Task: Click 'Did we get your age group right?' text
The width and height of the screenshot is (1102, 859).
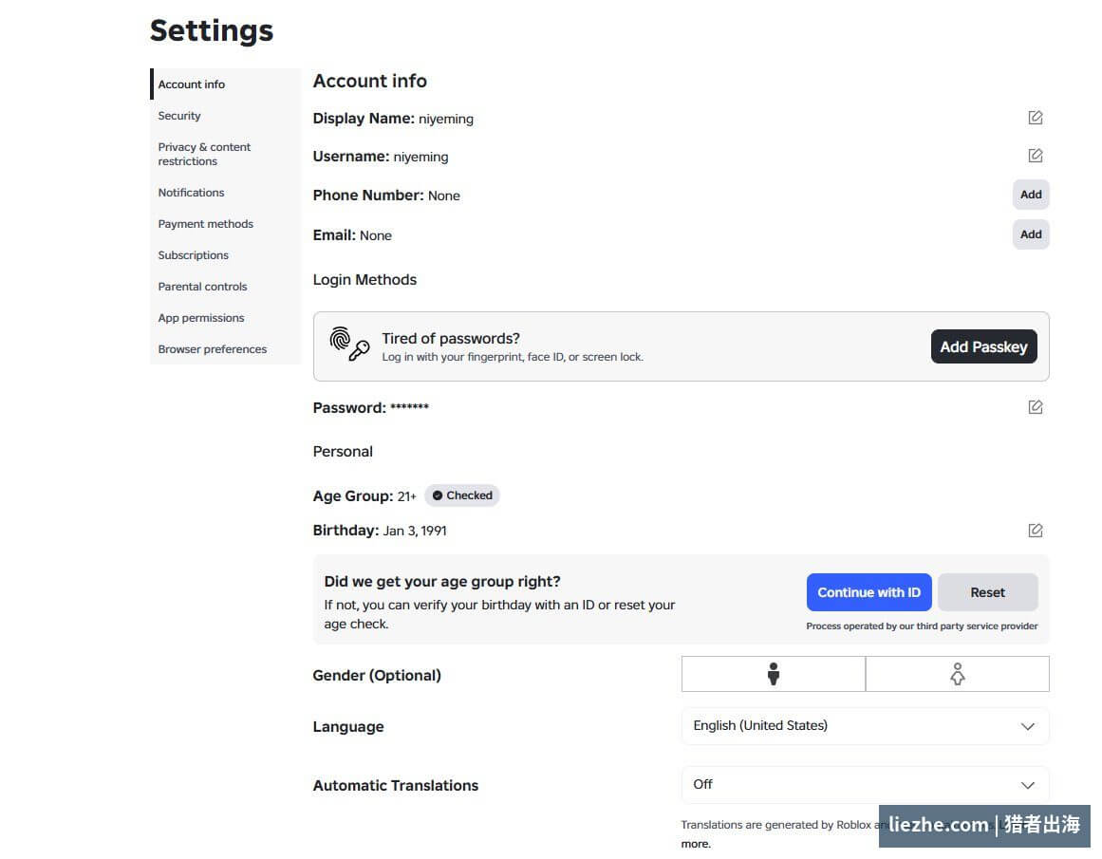Action: pos(442,581)
